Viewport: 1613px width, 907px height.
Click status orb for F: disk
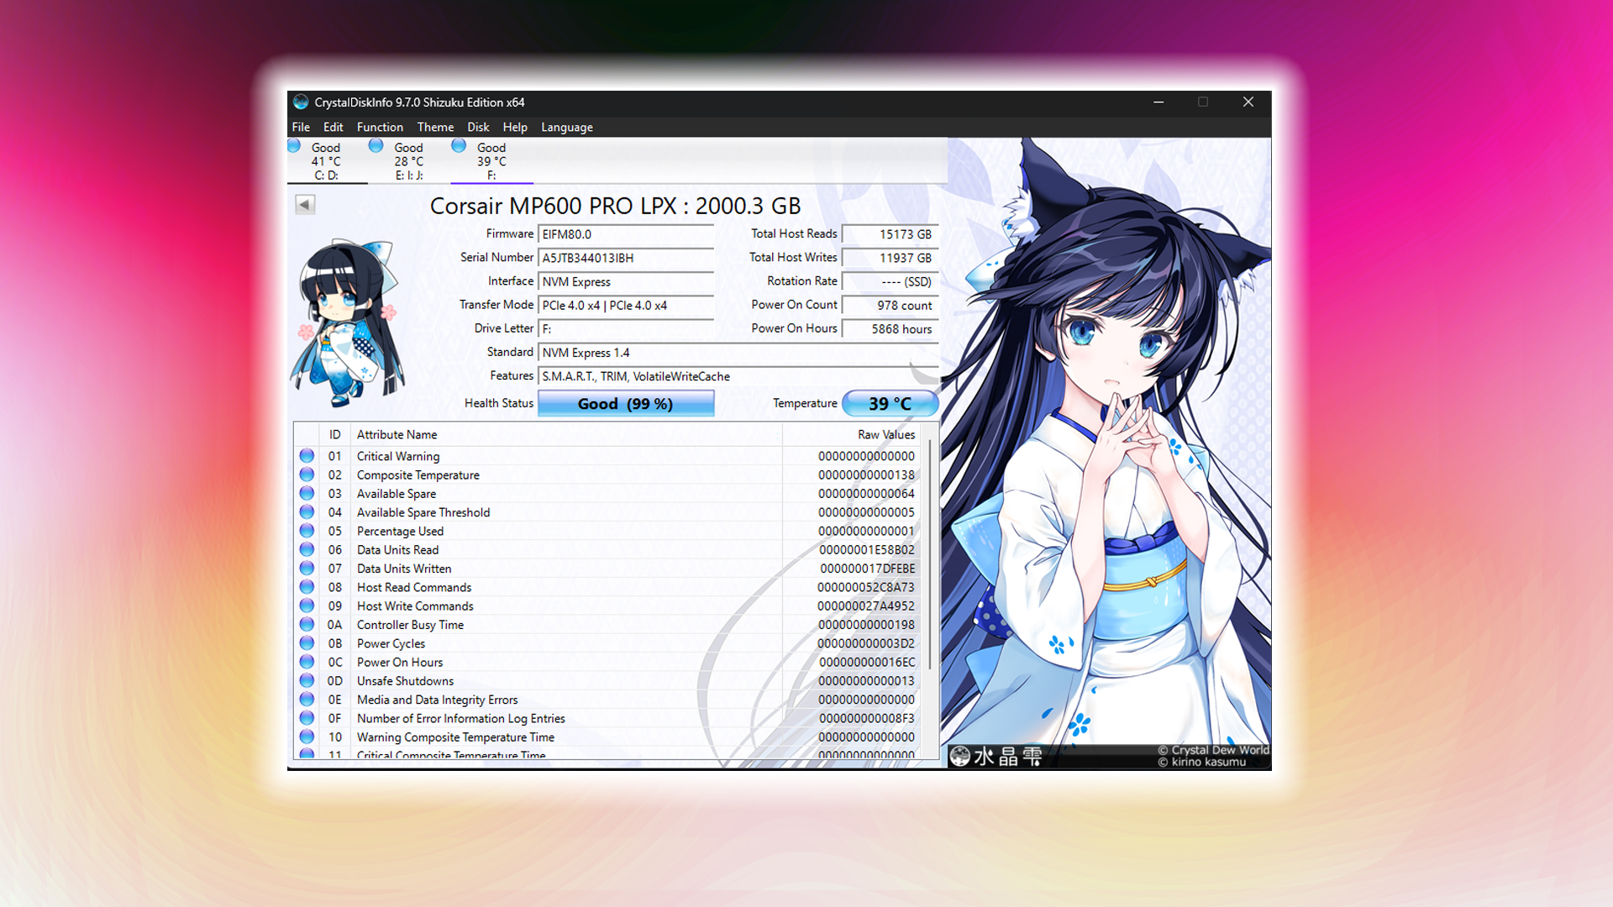[x=459, y=146]
